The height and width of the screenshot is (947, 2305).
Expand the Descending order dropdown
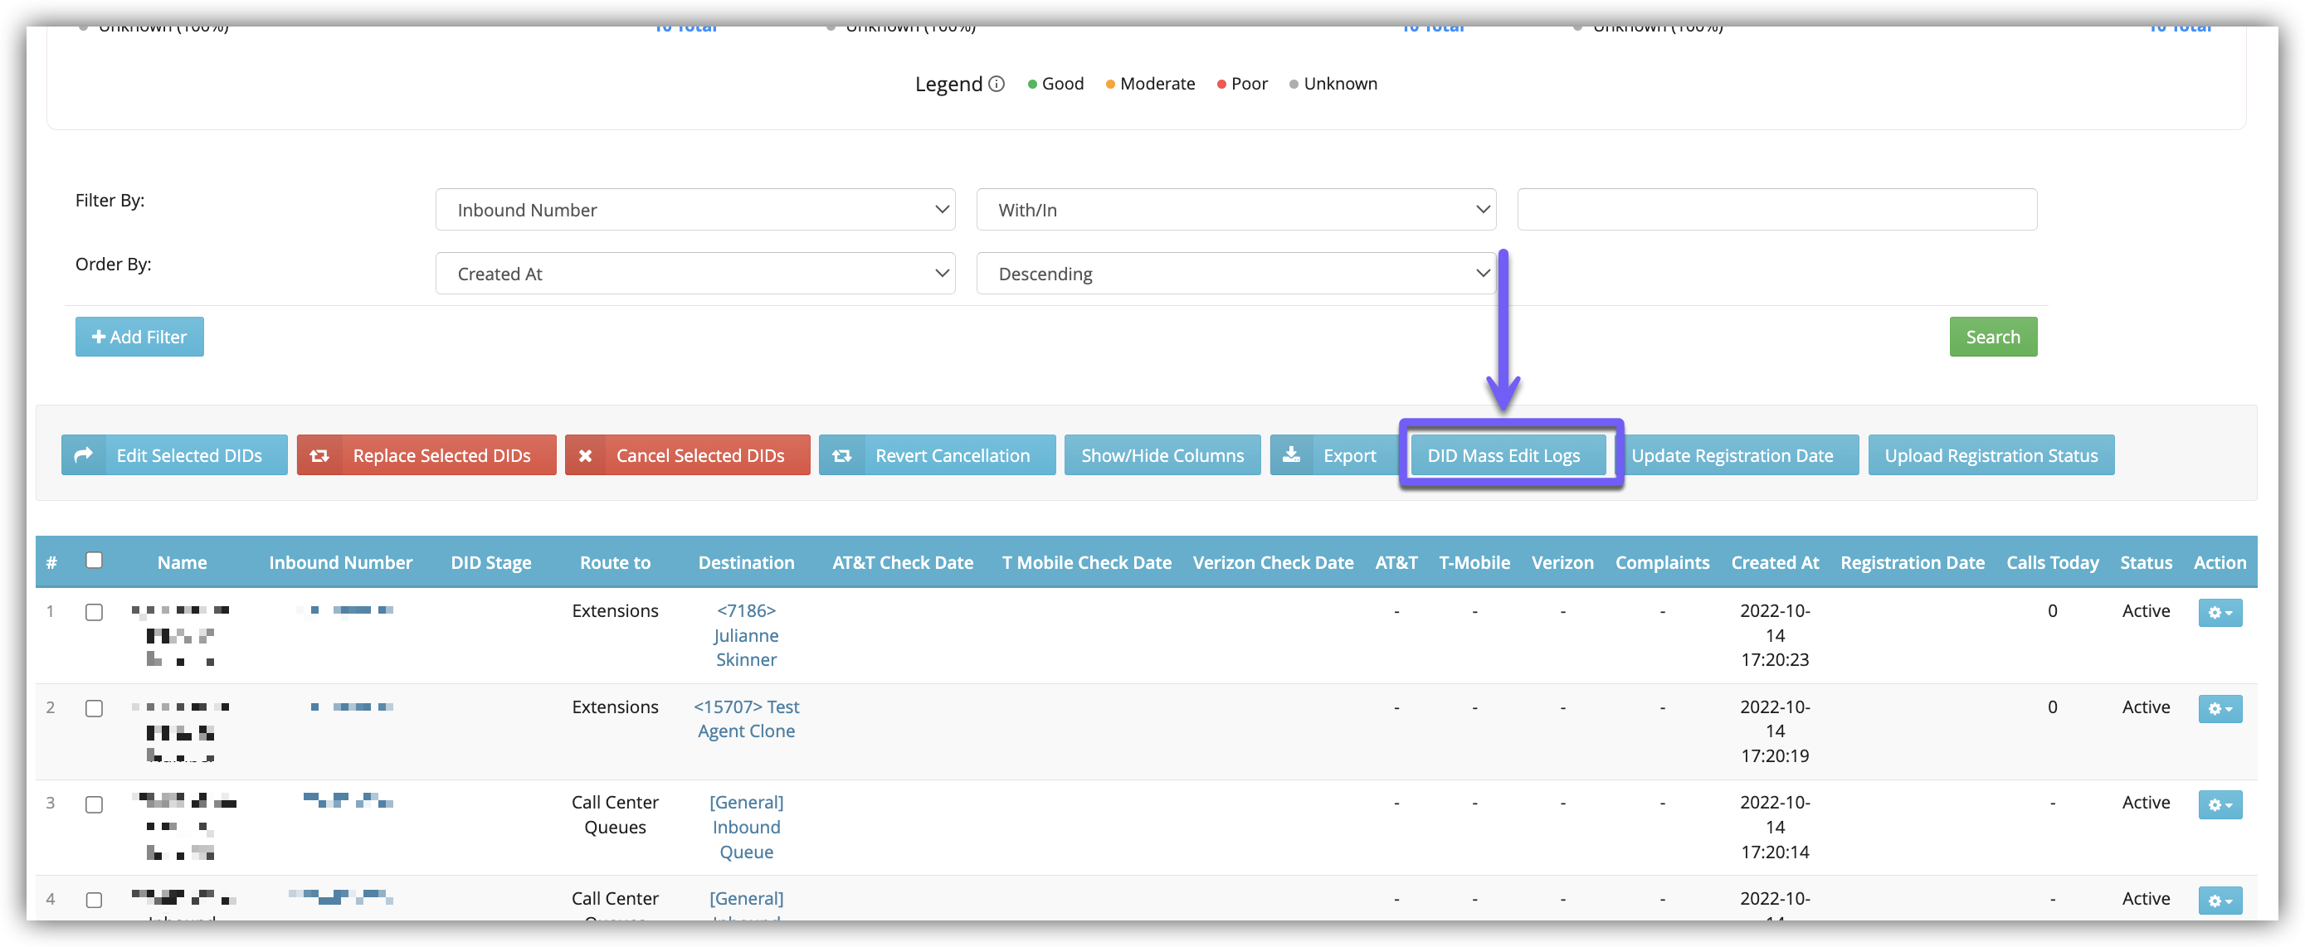(1235, 274)
